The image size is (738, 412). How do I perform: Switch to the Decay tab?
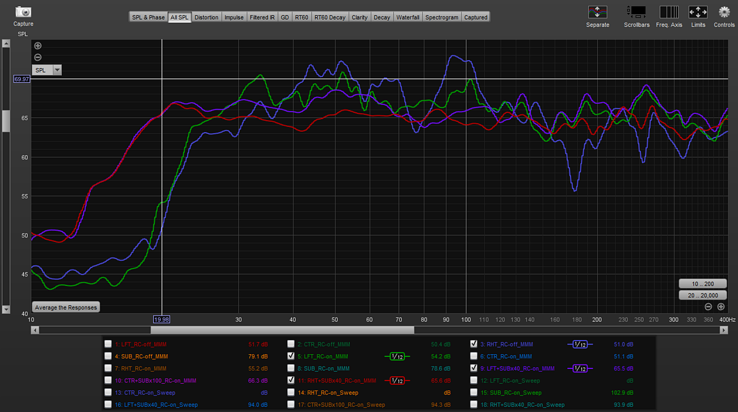(382, 17)
